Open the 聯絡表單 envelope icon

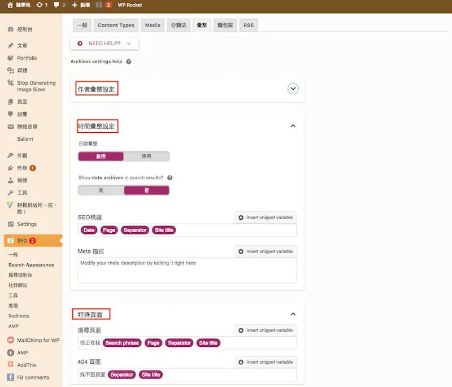pyautogui.click(x=11, y=127)
